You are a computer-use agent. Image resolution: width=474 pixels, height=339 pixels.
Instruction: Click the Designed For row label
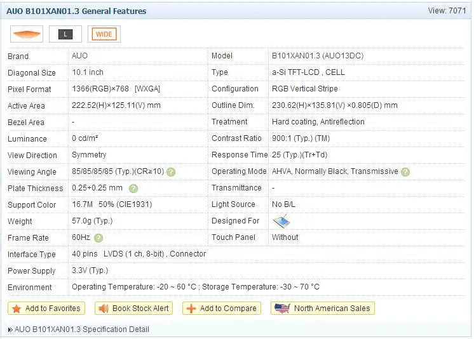click(x=236, y=221)
